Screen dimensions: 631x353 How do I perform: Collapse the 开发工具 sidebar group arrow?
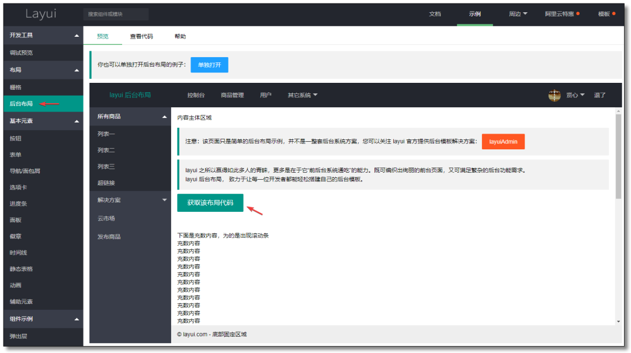[77, 36]
